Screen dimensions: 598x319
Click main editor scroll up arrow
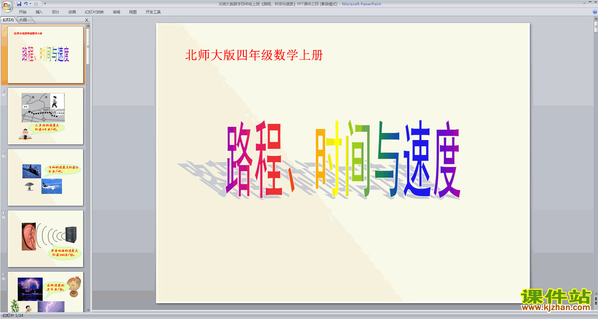coord(596,19)
